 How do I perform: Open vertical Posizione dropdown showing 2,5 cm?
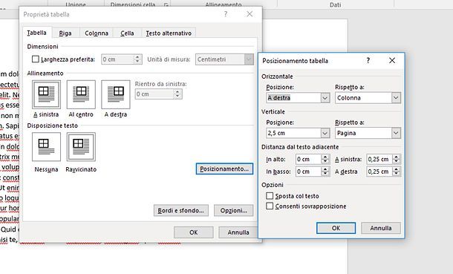tap(325, 133)
